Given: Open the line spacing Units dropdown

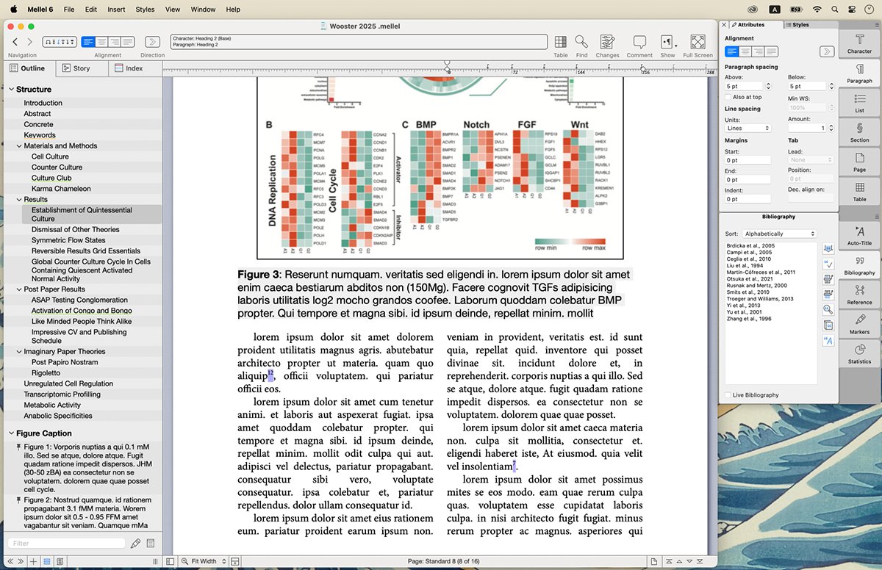Looking at the screenshot, I should point(747,128).
